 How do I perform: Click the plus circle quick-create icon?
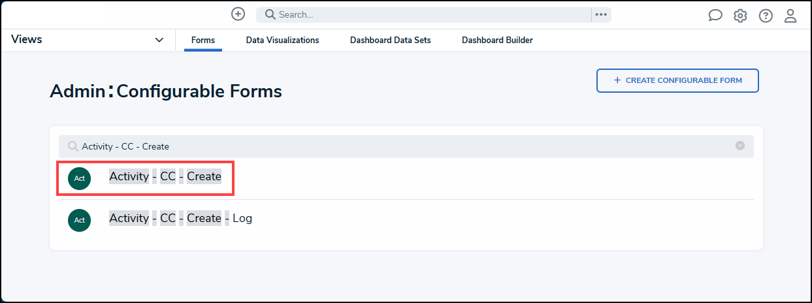pyautogui.click(x=238, y=14)
